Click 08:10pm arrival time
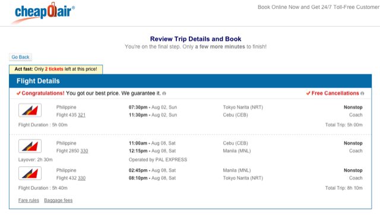This screenshot has height=215, width=380. pyautogui.click(x=138, y=178)
